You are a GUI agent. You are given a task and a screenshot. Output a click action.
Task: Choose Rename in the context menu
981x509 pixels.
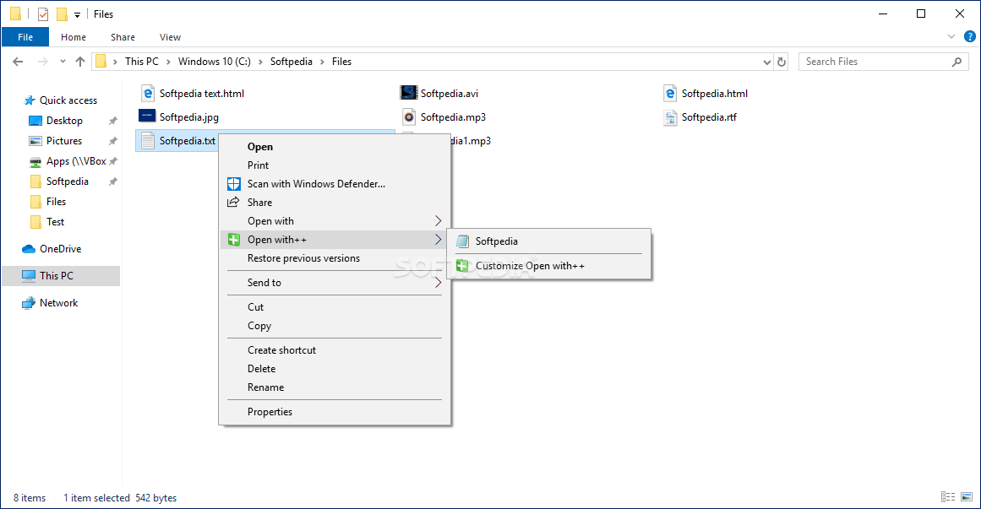(335, 387)
